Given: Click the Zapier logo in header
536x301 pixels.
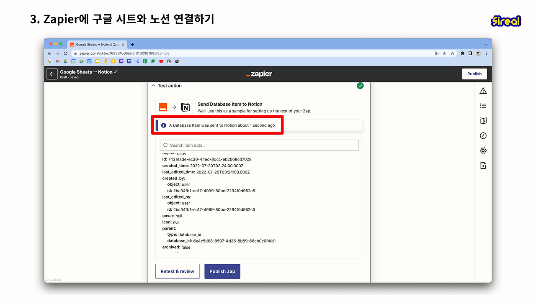Looking at the screenshot, I should click(259, 74).
